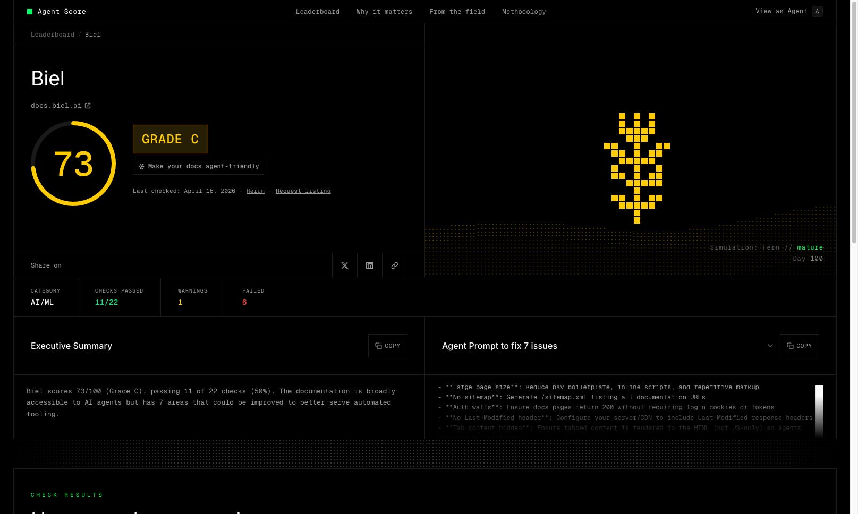Navigate to Leaderboard breadcrumb
Image resolution: width=858 pixels, height=514 pixels.
(x=53, y=35)
